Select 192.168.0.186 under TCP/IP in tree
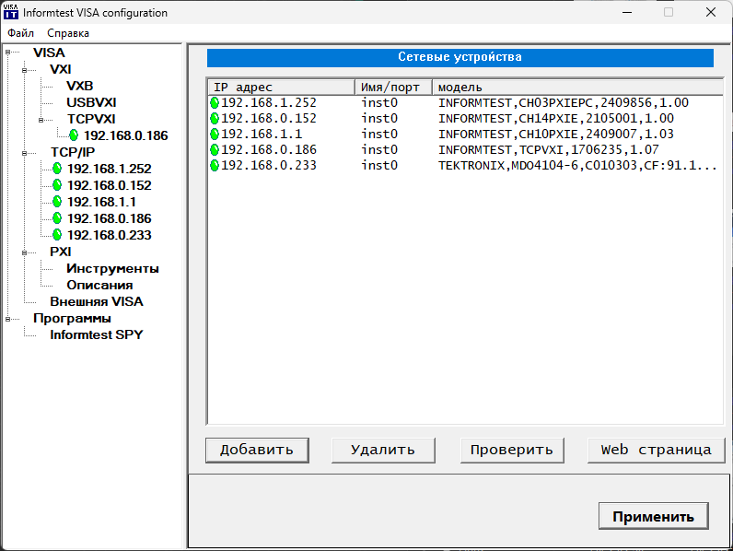Image resolution: width=733 pixels, height=551 pixels. coord(109,219)
